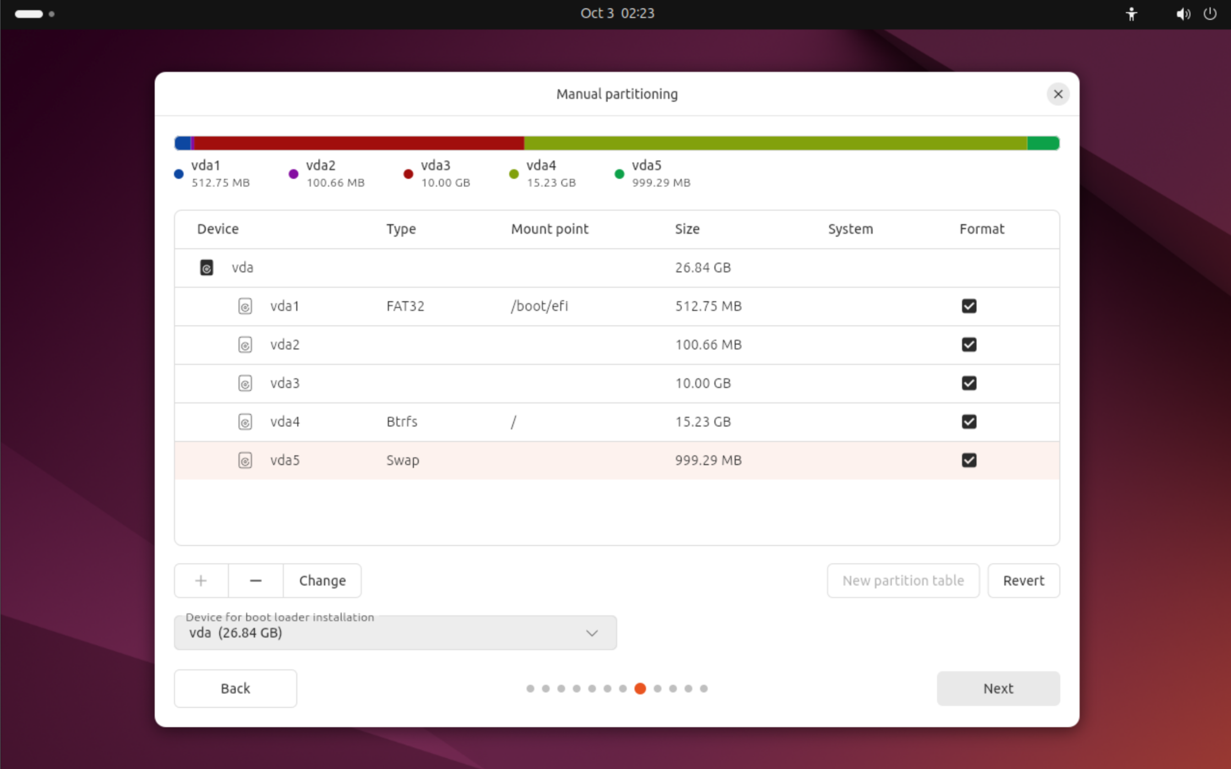Disable formatting for vda5 swap
This screenshot has width=1231, height=769.
[969, 460]
